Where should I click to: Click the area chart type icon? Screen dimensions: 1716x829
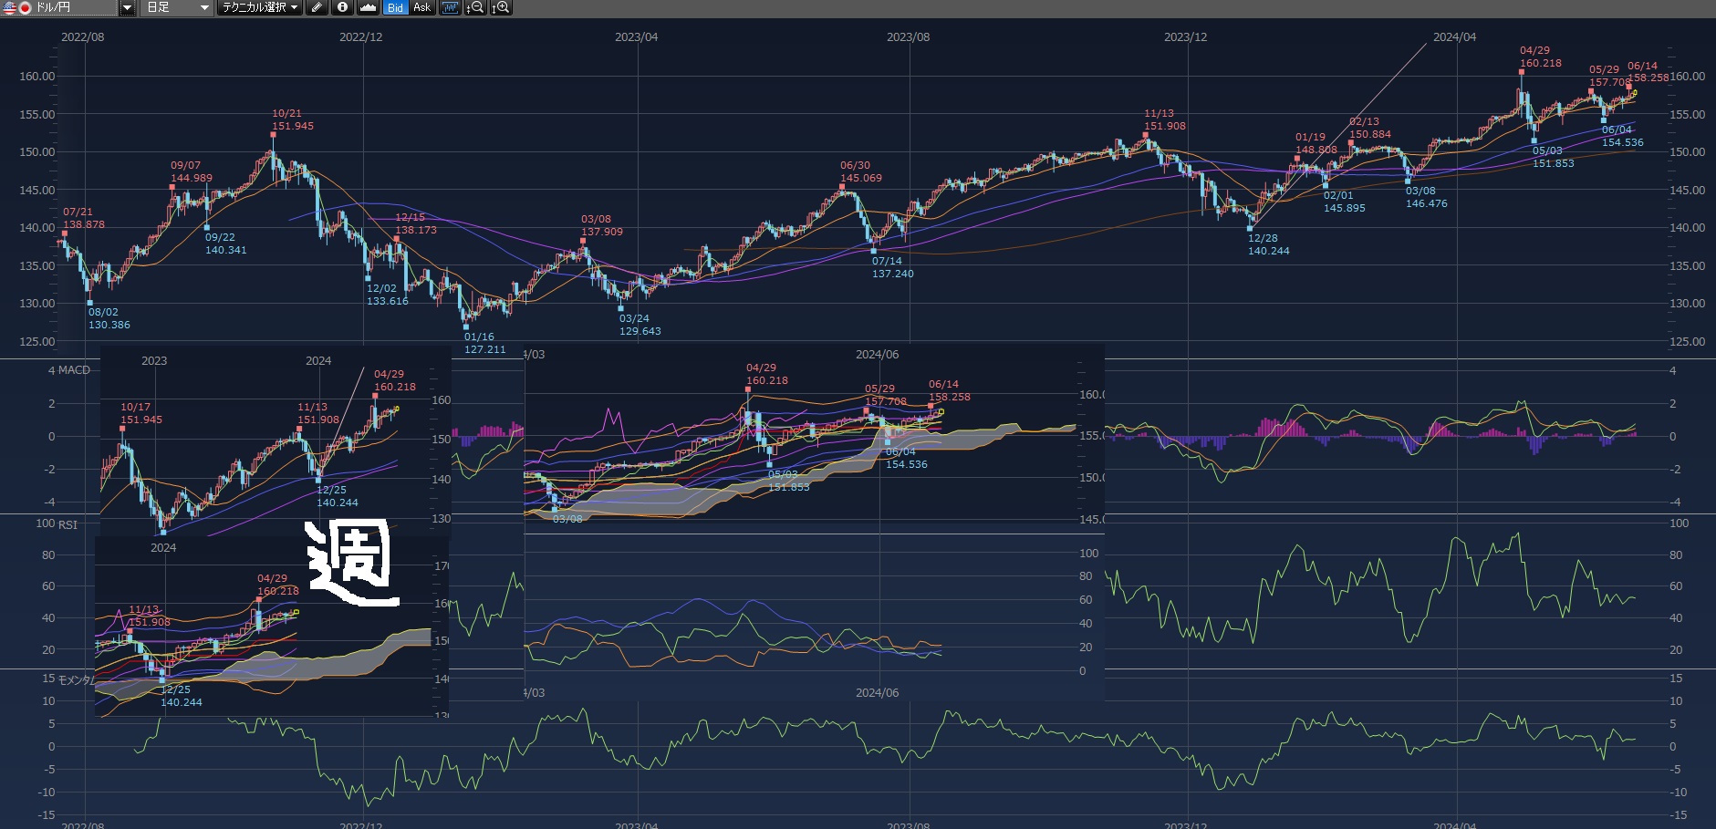[x=368, y=7]
